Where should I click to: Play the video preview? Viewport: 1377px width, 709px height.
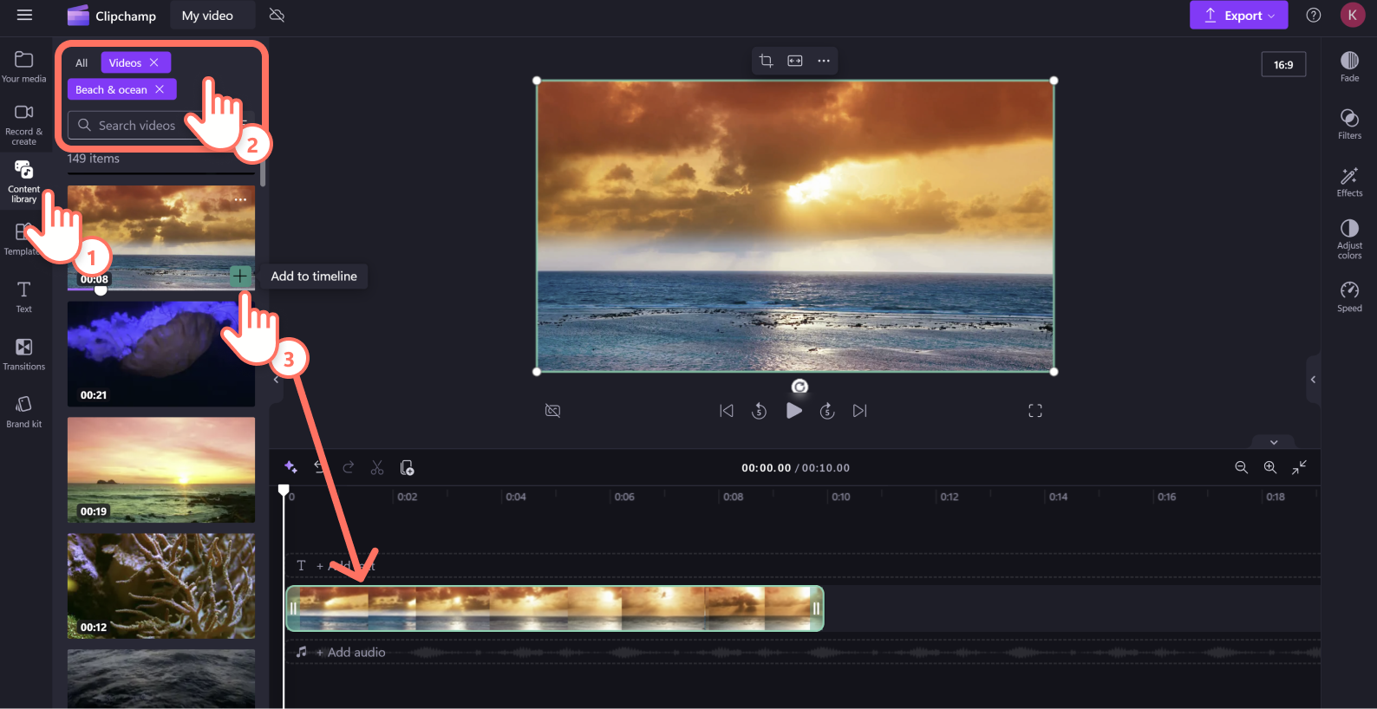(793, 411)
